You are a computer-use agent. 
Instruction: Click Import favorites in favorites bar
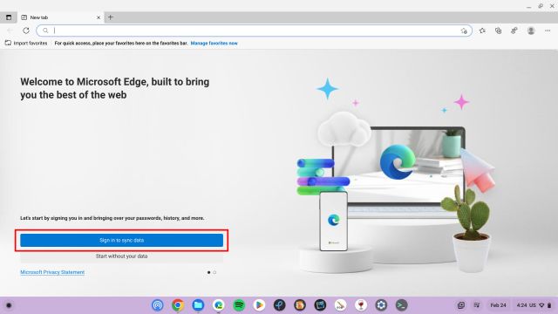[26, 43]
